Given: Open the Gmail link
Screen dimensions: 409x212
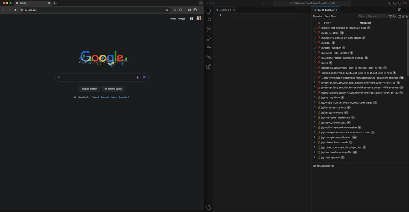Looking at the screenshot, I should click(x=173, y=18).
